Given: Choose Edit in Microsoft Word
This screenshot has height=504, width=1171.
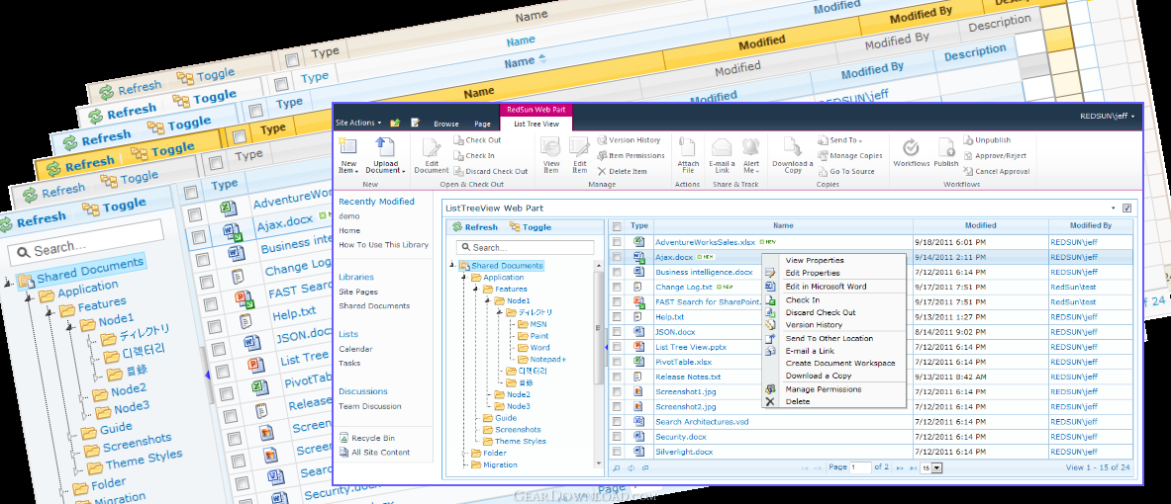Looking at the screenshot, I should (826, 287).
